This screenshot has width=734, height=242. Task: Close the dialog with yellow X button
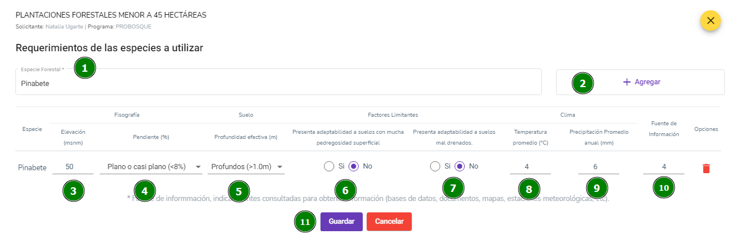click(x=711, y=20)
